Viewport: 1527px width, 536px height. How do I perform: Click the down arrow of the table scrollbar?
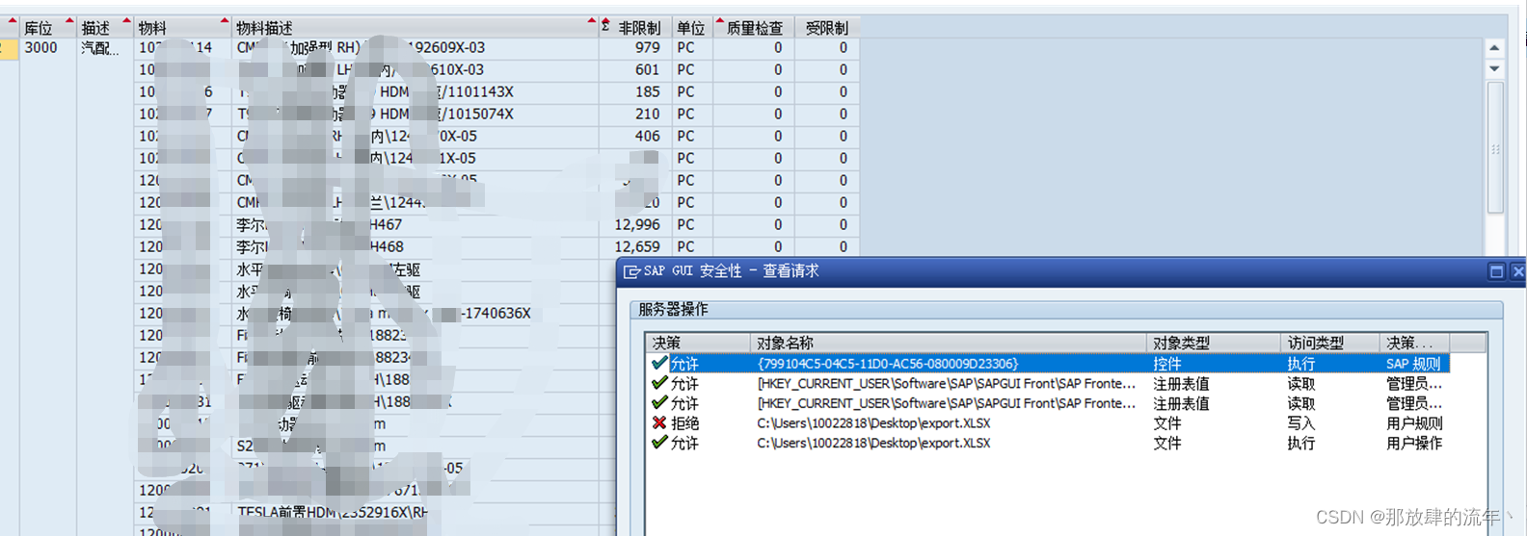click(1495, 68)
